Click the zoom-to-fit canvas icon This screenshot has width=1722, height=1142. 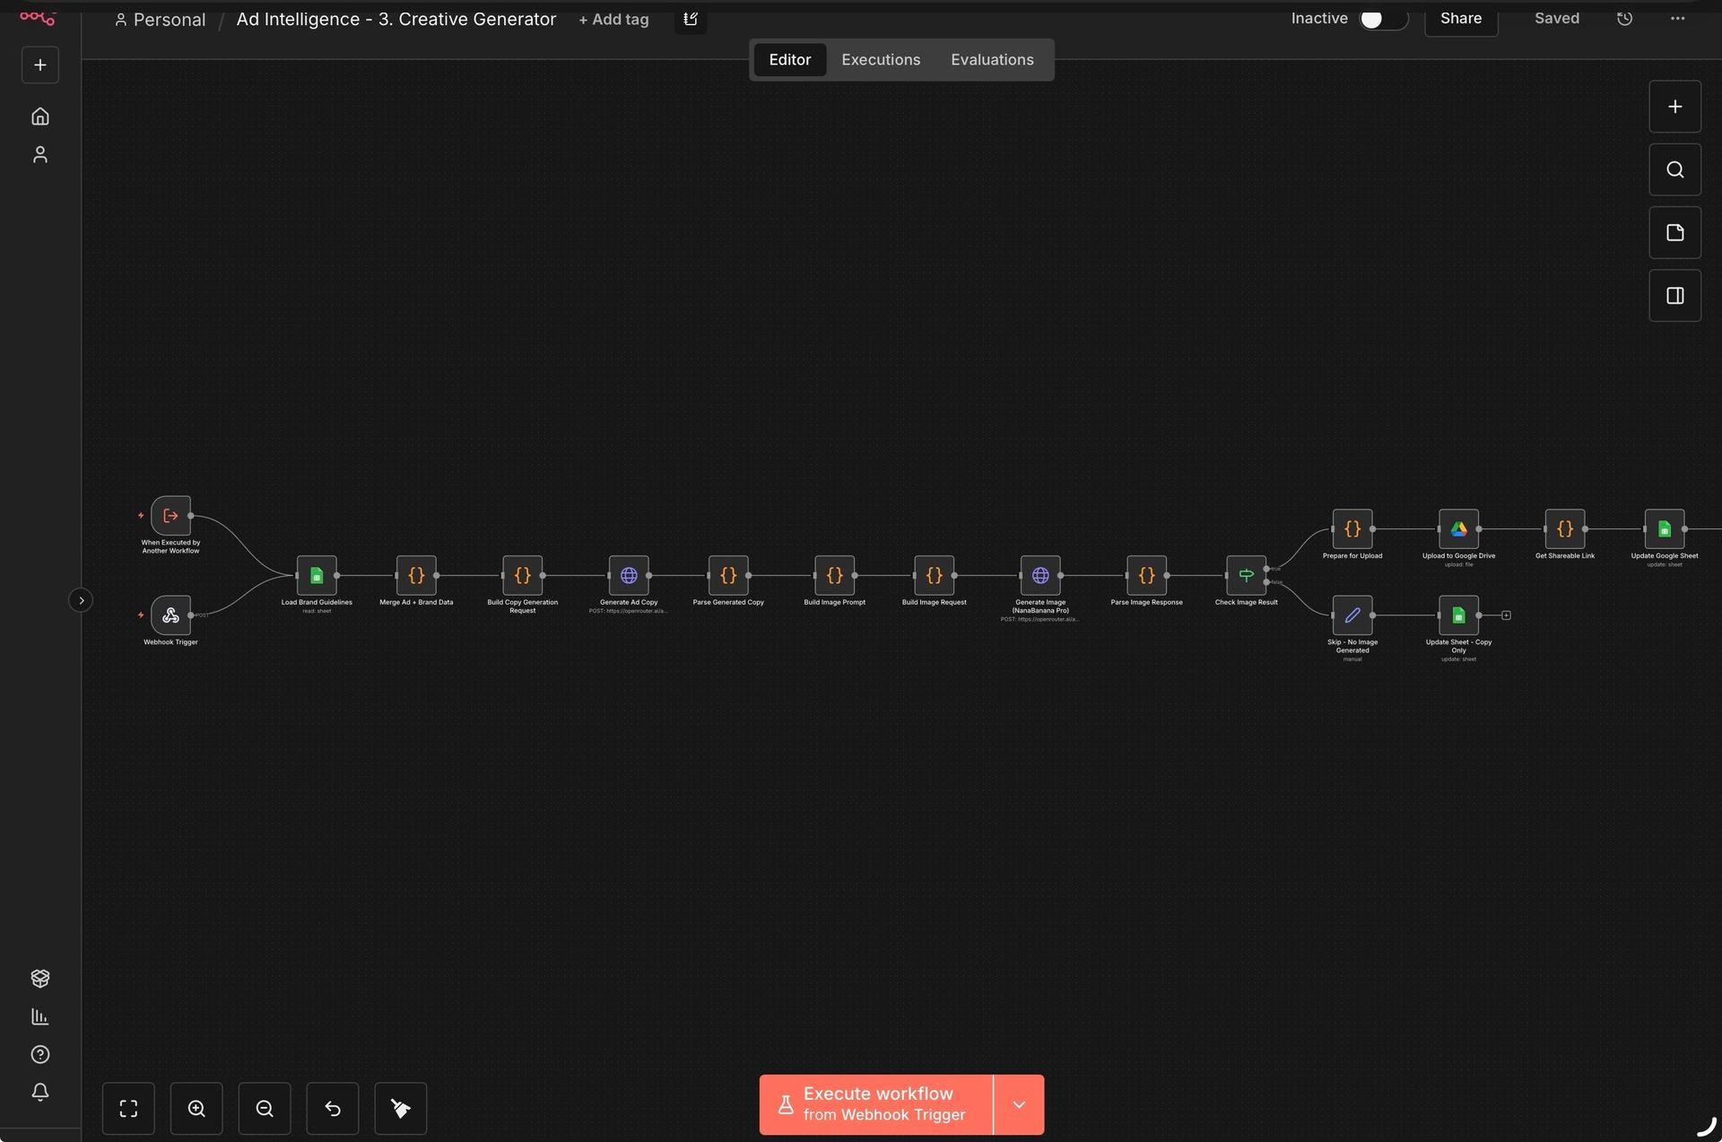click(x=128, y=1109)
